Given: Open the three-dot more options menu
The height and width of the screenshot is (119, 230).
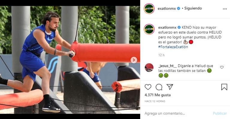Looking at the screenshot, I should 225,9.
